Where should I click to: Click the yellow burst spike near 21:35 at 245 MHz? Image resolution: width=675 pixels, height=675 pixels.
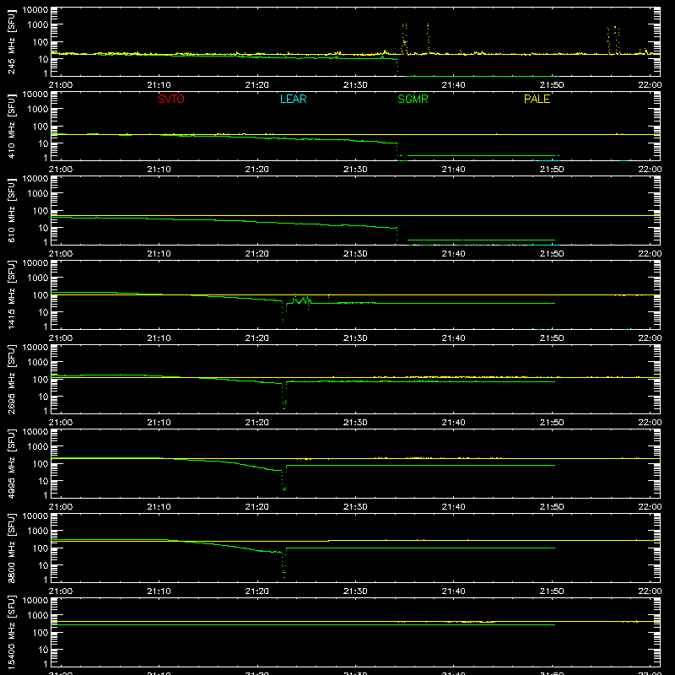(x=404, y=39)
